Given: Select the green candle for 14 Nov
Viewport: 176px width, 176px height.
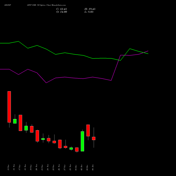Looking at the screenshot, I should click(15, 121).
